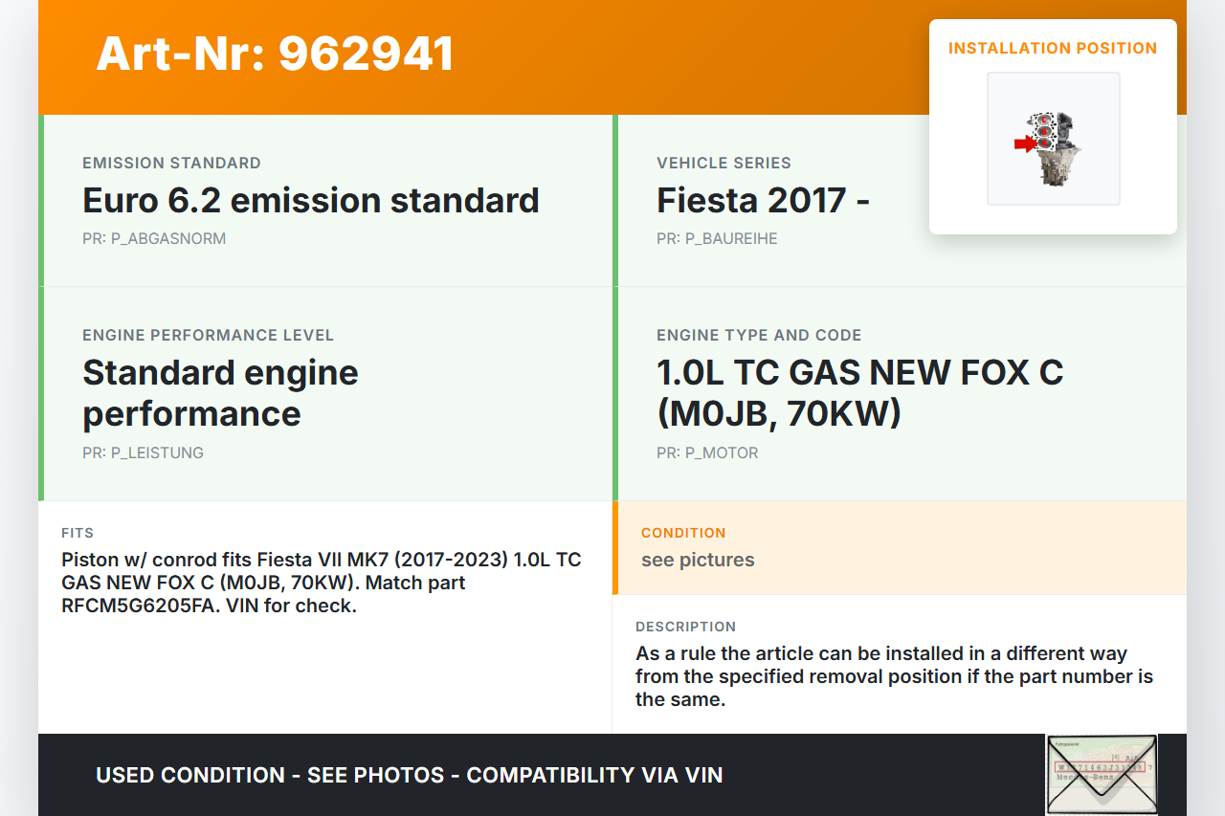Screen dimensions: 1225x816
Task: Click the PR: P_BAUREIHE label
Action: [x=717, y=239]
